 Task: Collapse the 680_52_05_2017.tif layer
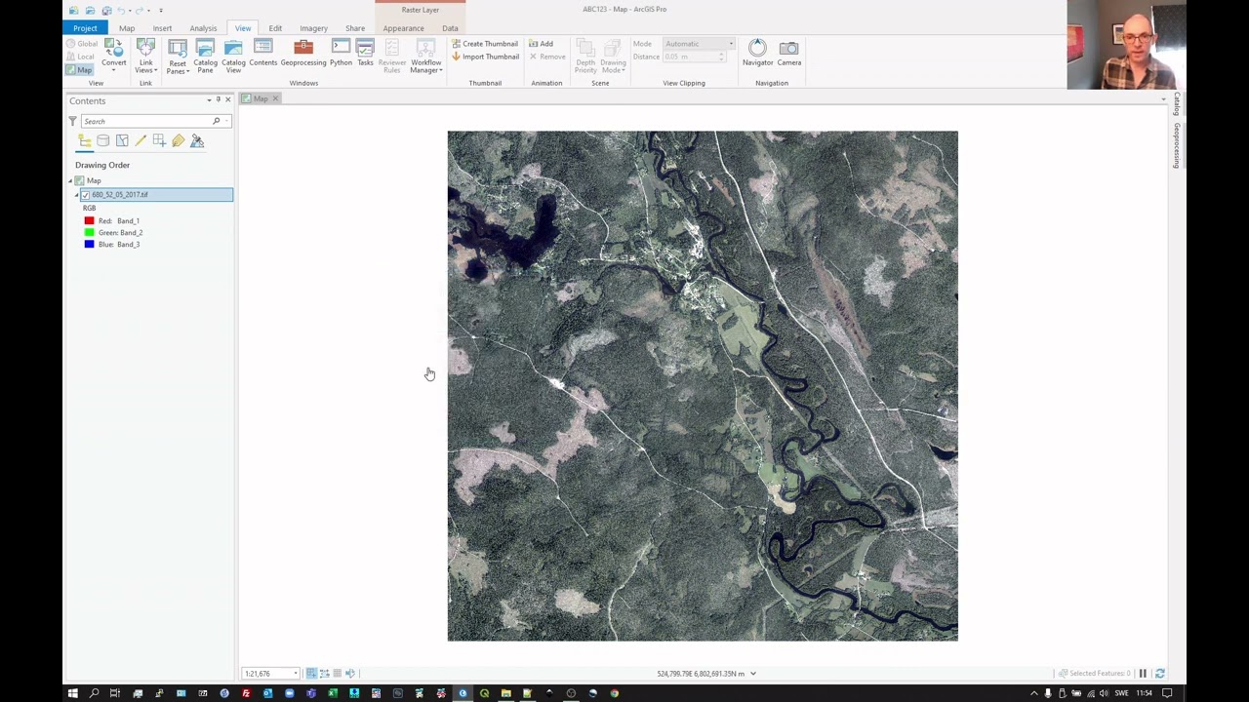[x=76, y=195]
